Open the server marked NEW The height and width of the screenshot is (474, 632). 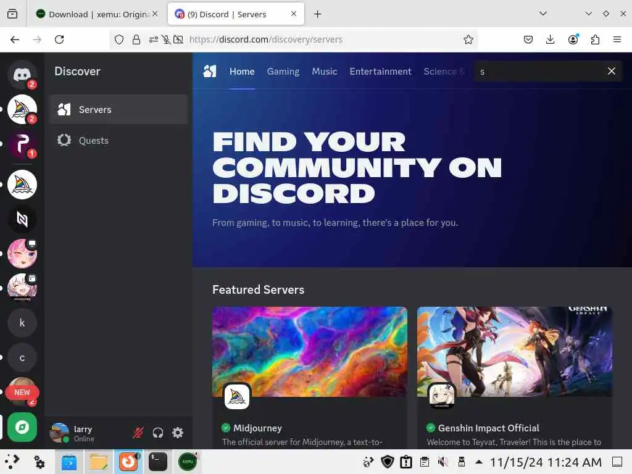[x=22, y=392]
